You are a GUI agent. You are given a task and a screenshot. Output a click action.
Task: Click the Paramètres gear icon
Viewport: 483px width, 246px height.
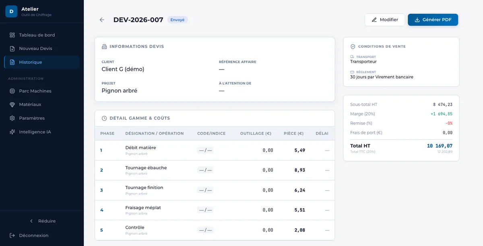click(x=12, y=118)
